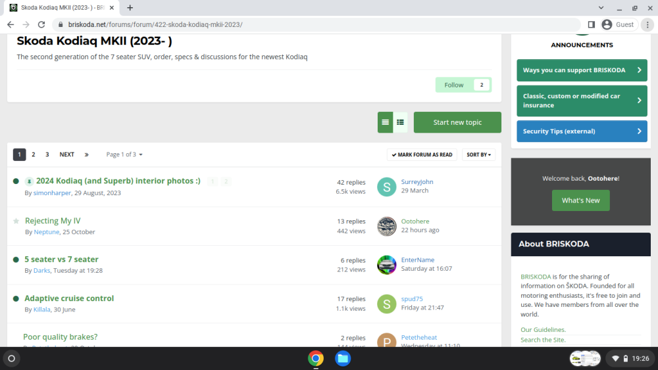Click Chrome icon in shelf
This screenshot has width=658, height=370.
pos(316,359)
